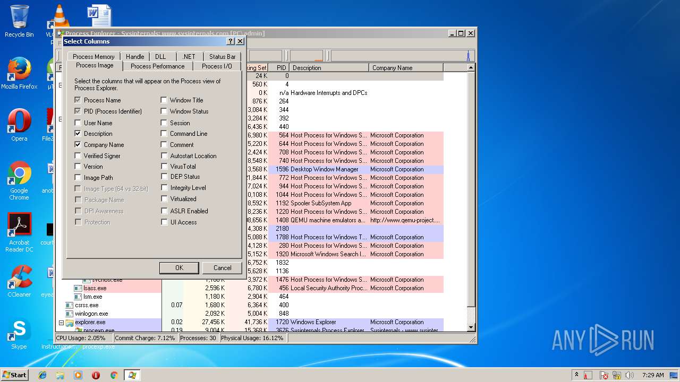Viewport: 680px width, 382px height.
Task: Launch Google Chrome desktop shortcut
Action: (x=19, y=180)
